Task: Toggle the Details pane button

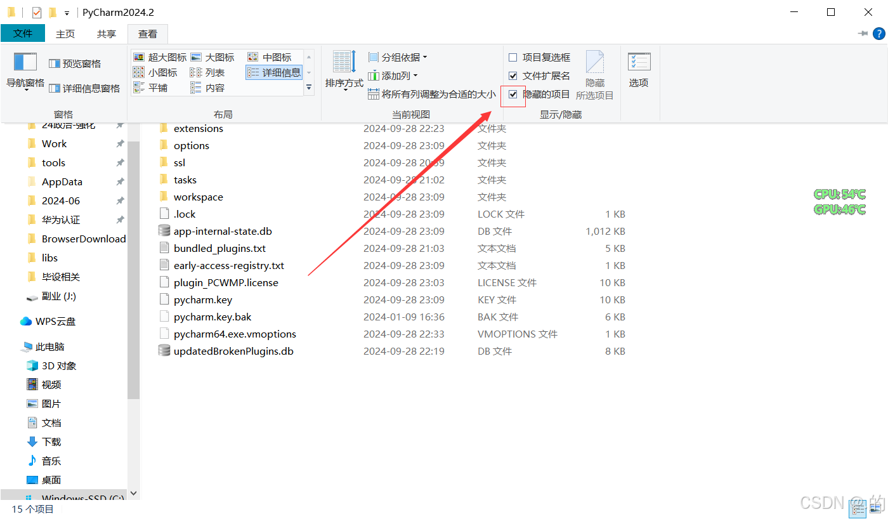Action: click(x=84, y=88)
